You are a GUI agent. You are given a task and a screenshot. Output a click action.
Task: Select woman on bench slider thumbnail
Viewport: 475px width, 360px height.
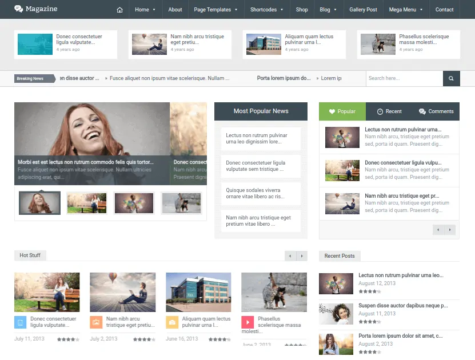click(87, 203)
